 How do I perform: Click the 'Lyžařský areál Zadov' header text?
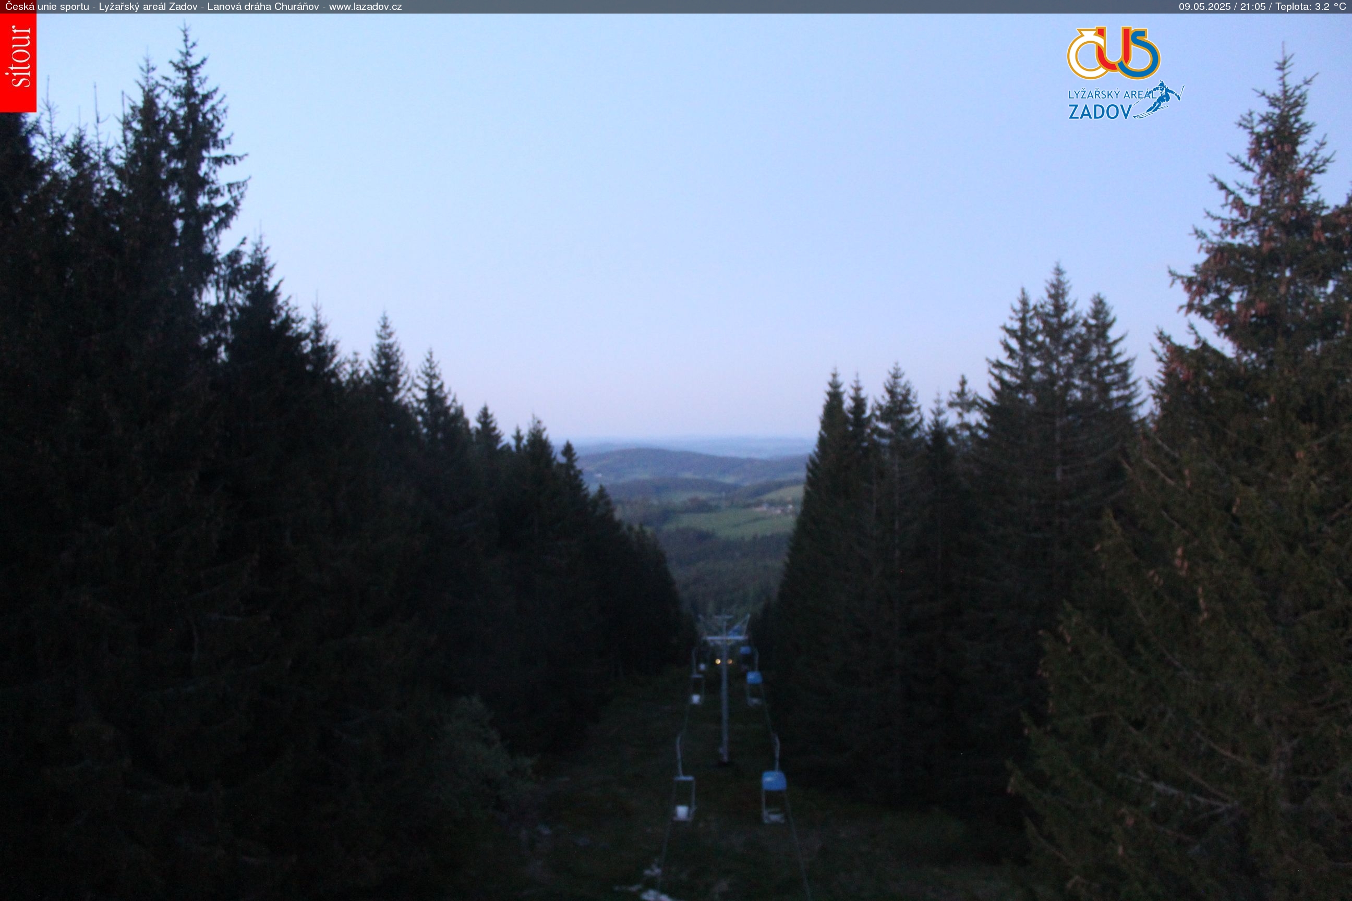pyautogui.click(x=148, y=7)
